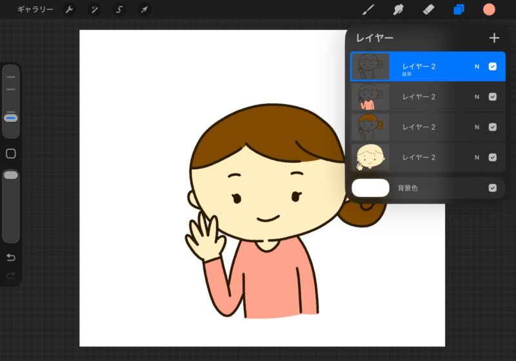Click thumbnail of the pink shirt layer
Viewport: 516px width, 361px height.
tap(370, 97)
